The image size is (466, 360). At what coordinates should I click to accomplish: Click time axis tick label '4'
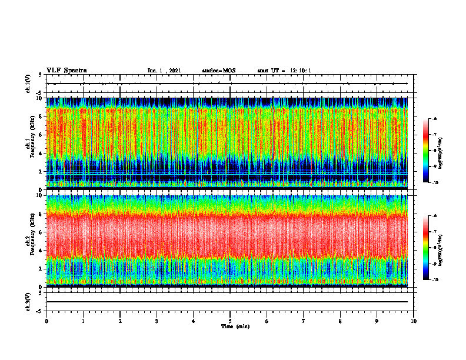click(x=194, y=321)
